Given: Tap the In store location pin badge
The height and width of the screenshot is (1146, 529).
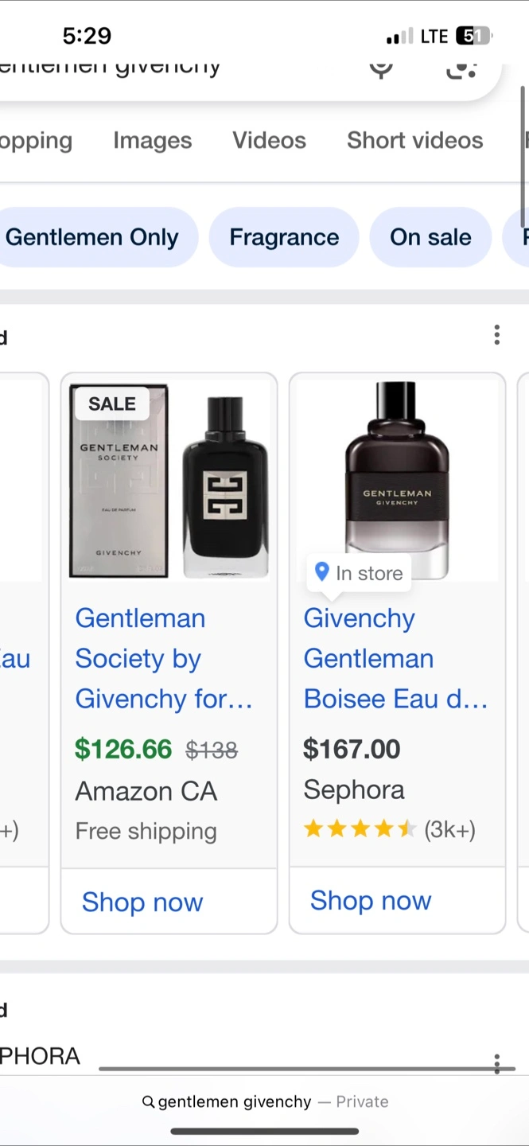Looking at the screenshot, I should [359, 573].
